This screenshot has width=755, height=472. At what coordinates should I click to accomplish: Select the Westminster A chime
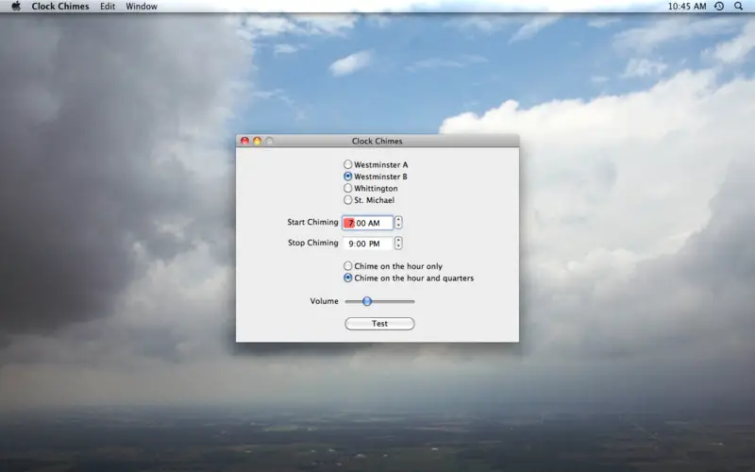point(376,164)
